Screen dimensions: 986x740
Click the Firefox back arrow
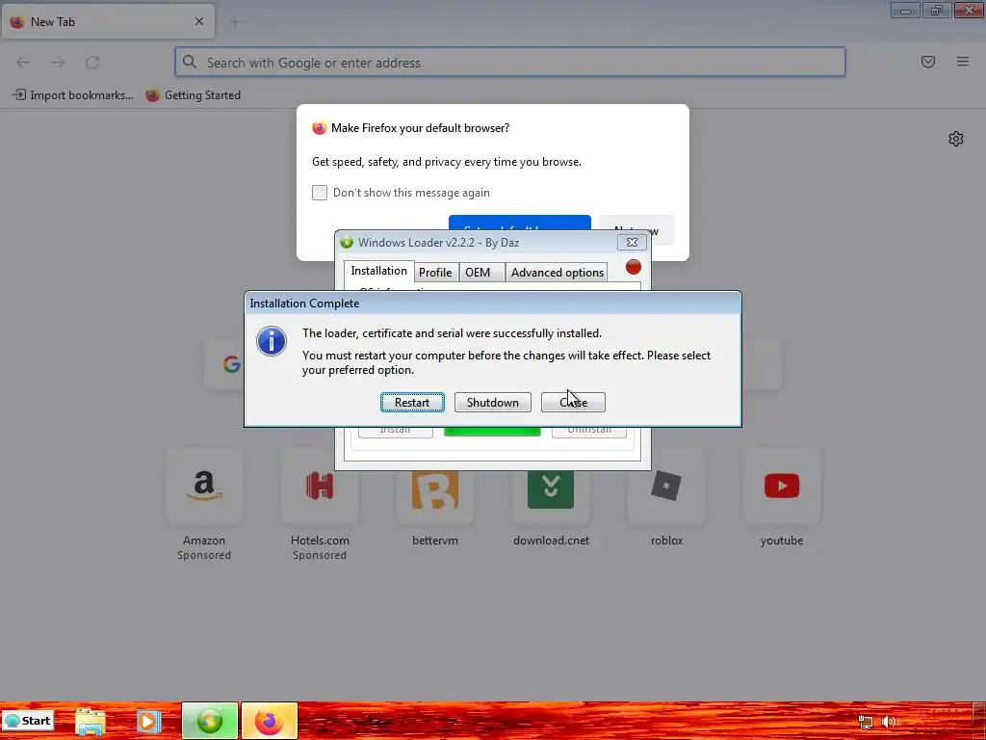23,62
